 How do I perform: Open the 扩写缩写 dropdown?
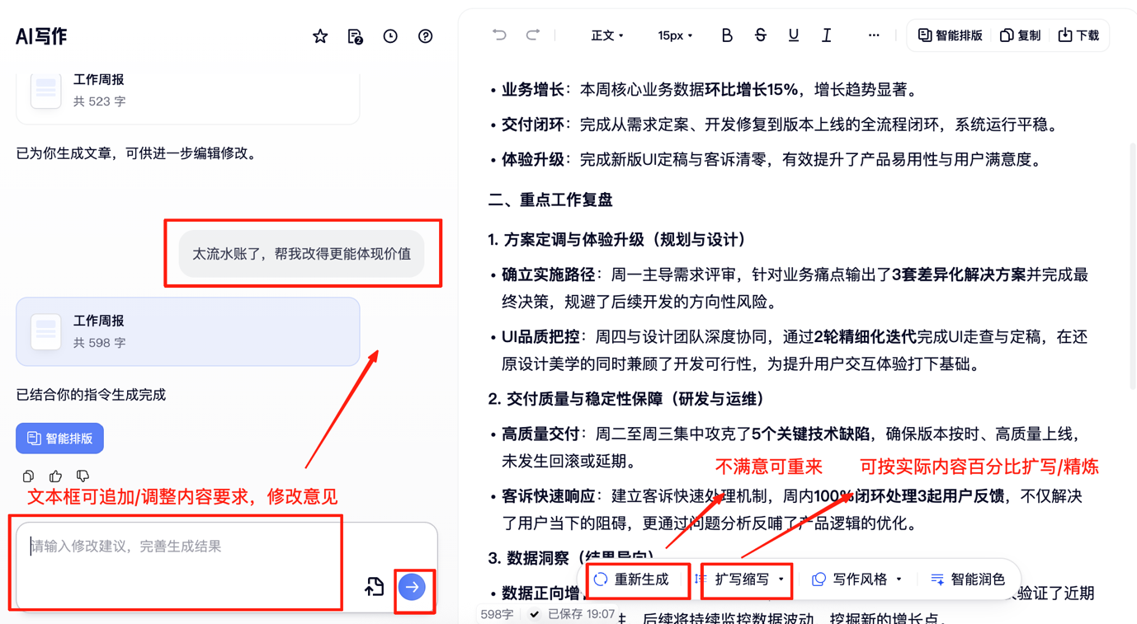[x=742, y=579]
